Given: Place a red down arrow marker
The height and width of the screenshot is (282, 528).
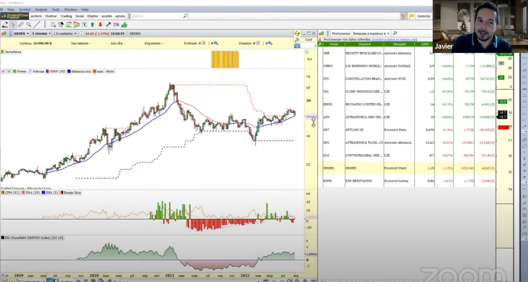Looking at the screenshot, I should tap(100, 25).
